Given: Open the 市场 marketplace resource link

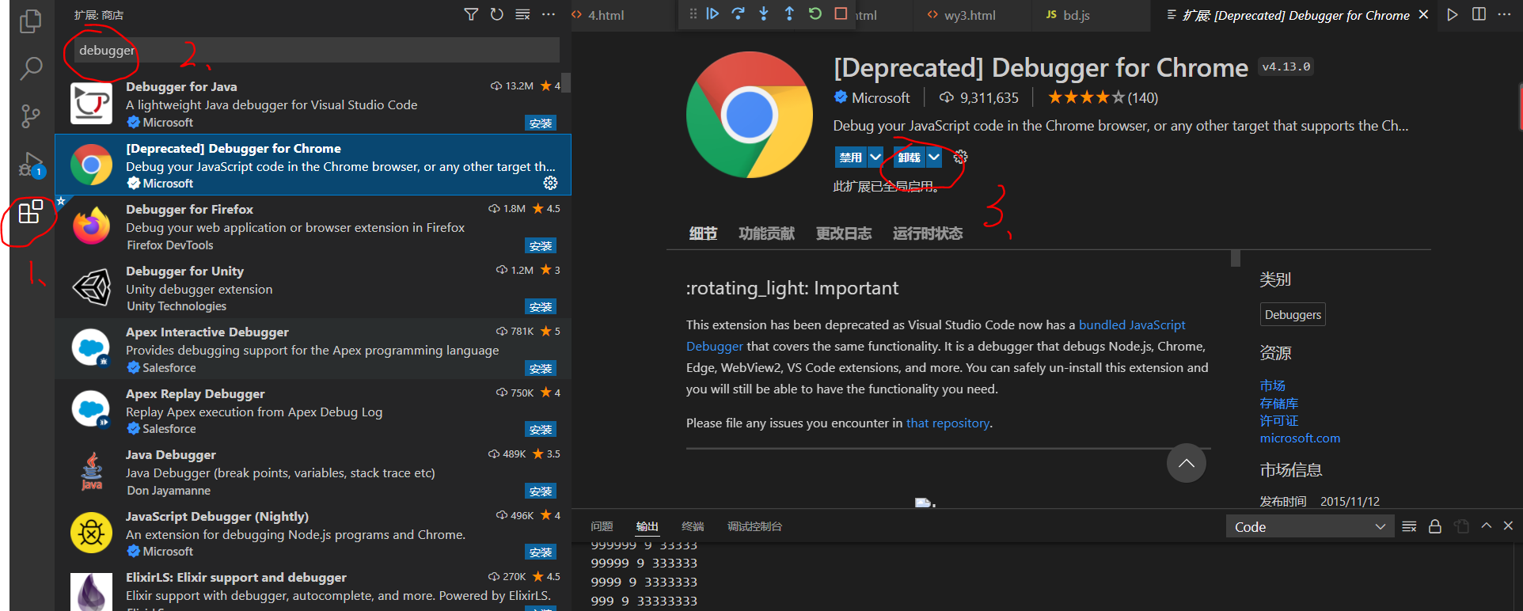Looking at the screenshot, I should pyautogui.click(x=1273, y=385).
